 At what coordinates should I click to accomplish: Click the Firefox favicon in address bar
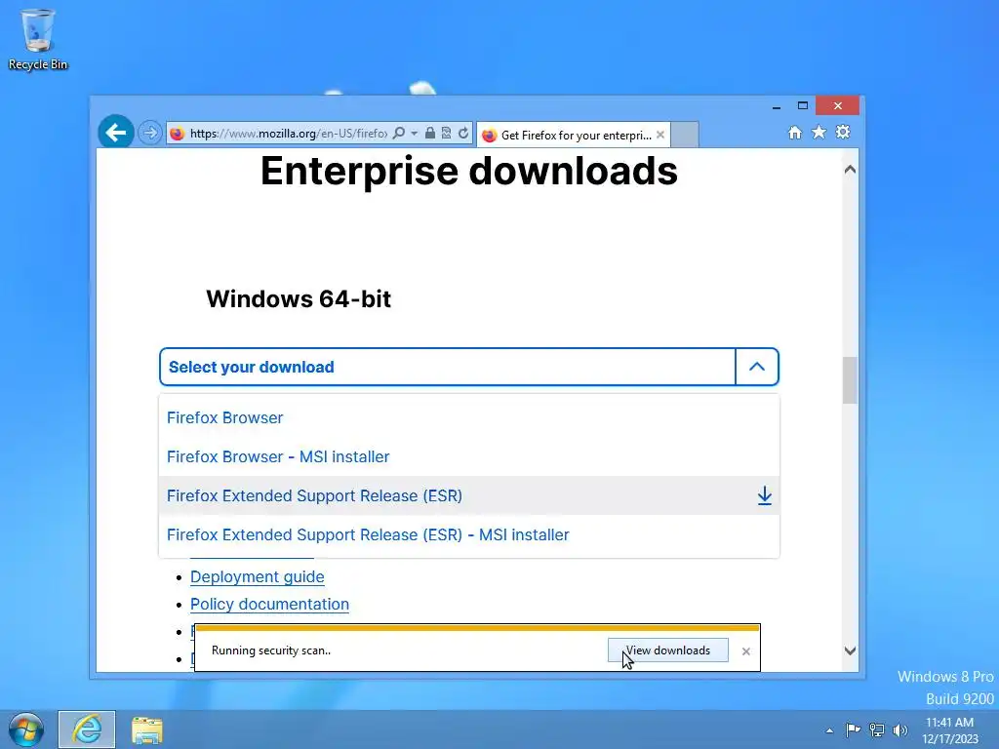point(178,133)
